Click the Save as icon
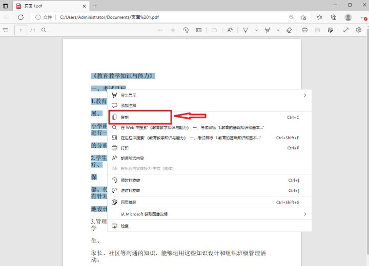Image resolution: width=369 pixels, height=266 pixels. pyautogui.click(x=330, y=30)
